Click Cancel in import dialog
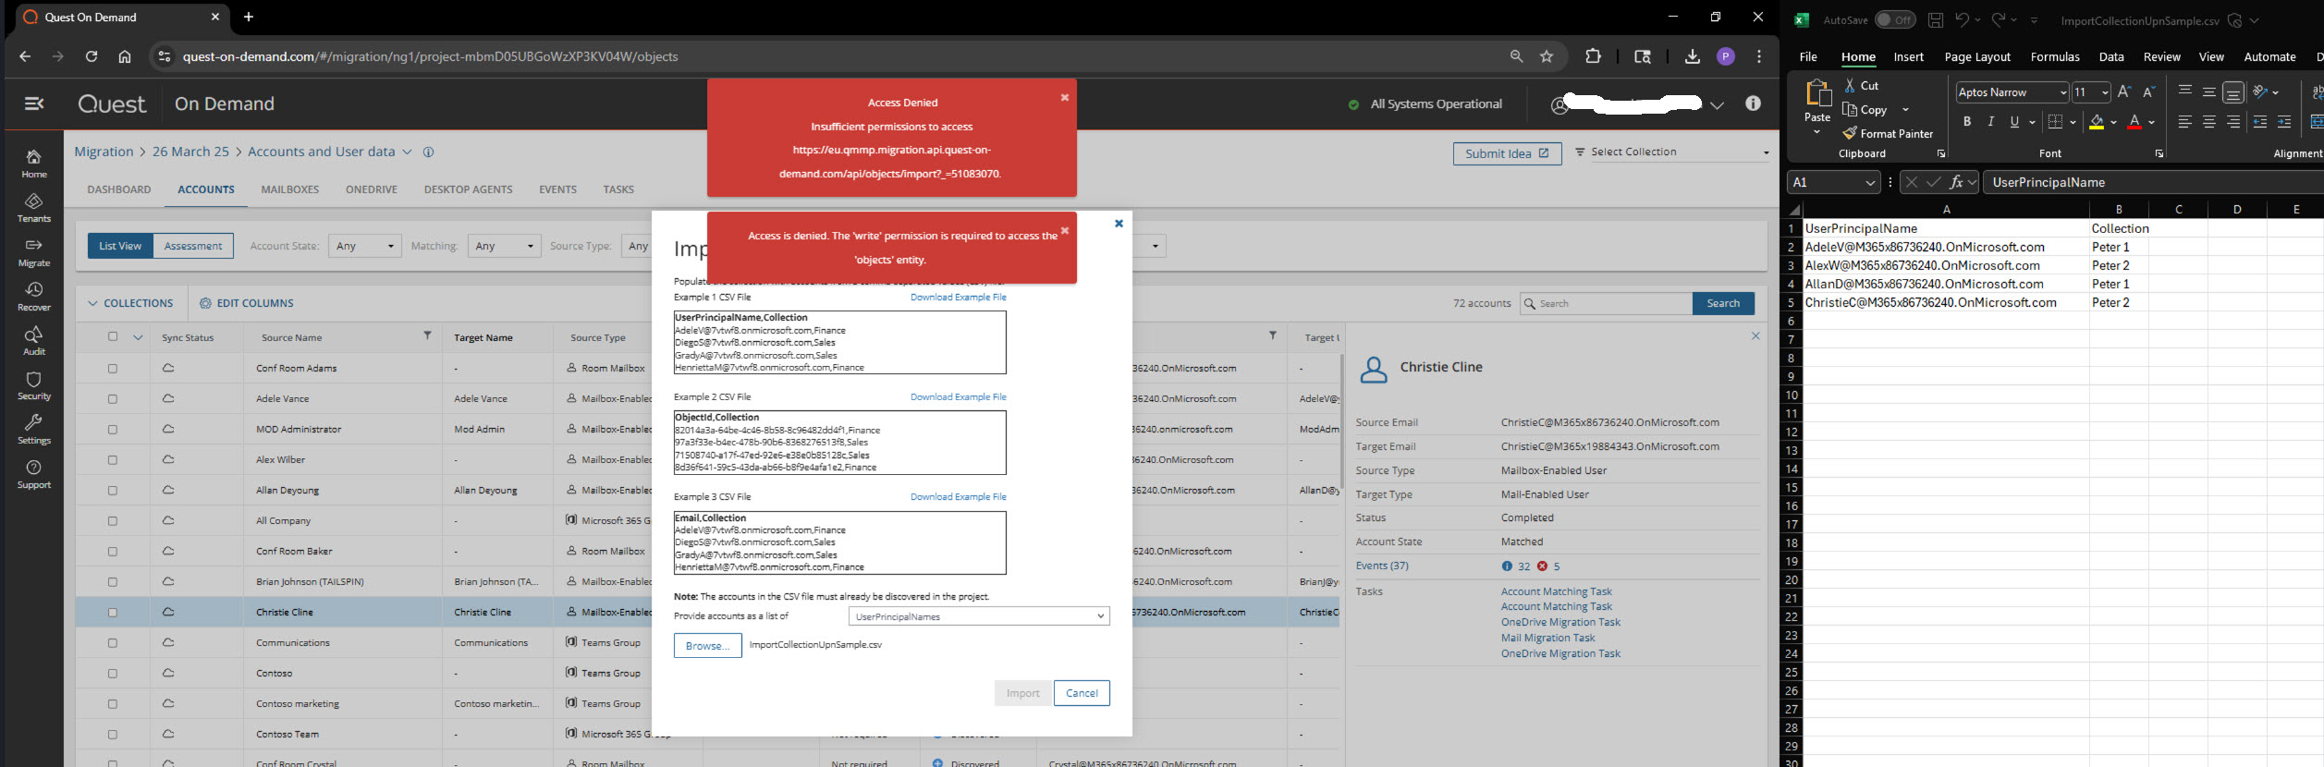This screenshot has width=2324, height=767. [1082, 693]
